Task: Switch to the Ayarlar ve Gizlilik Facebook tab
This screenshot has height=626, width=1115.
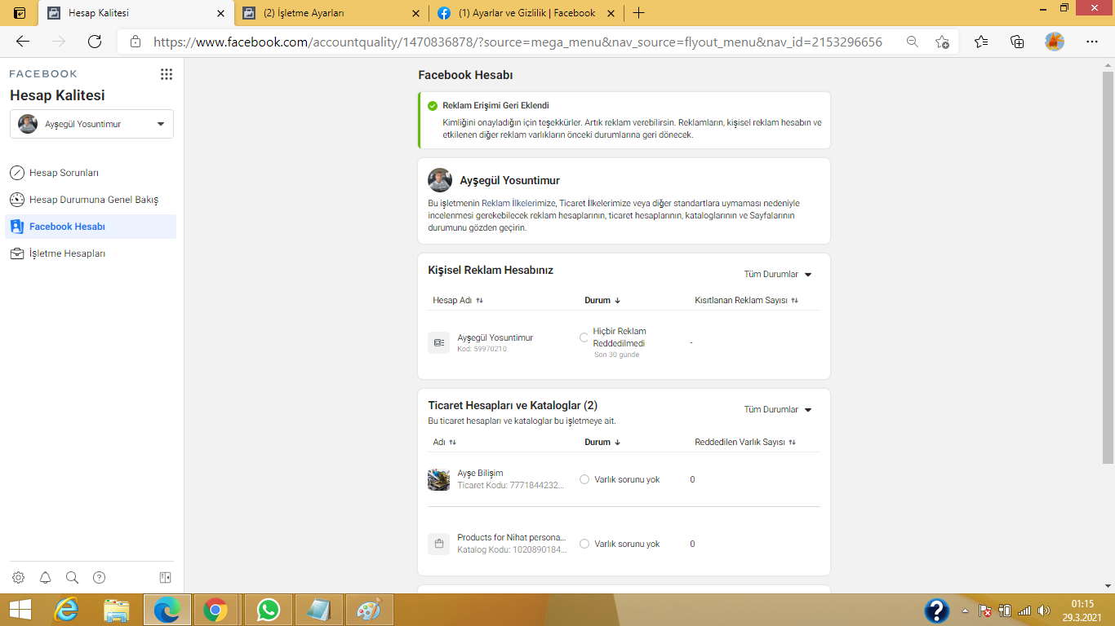Action: pyautogui.click(x=526, y=13)
